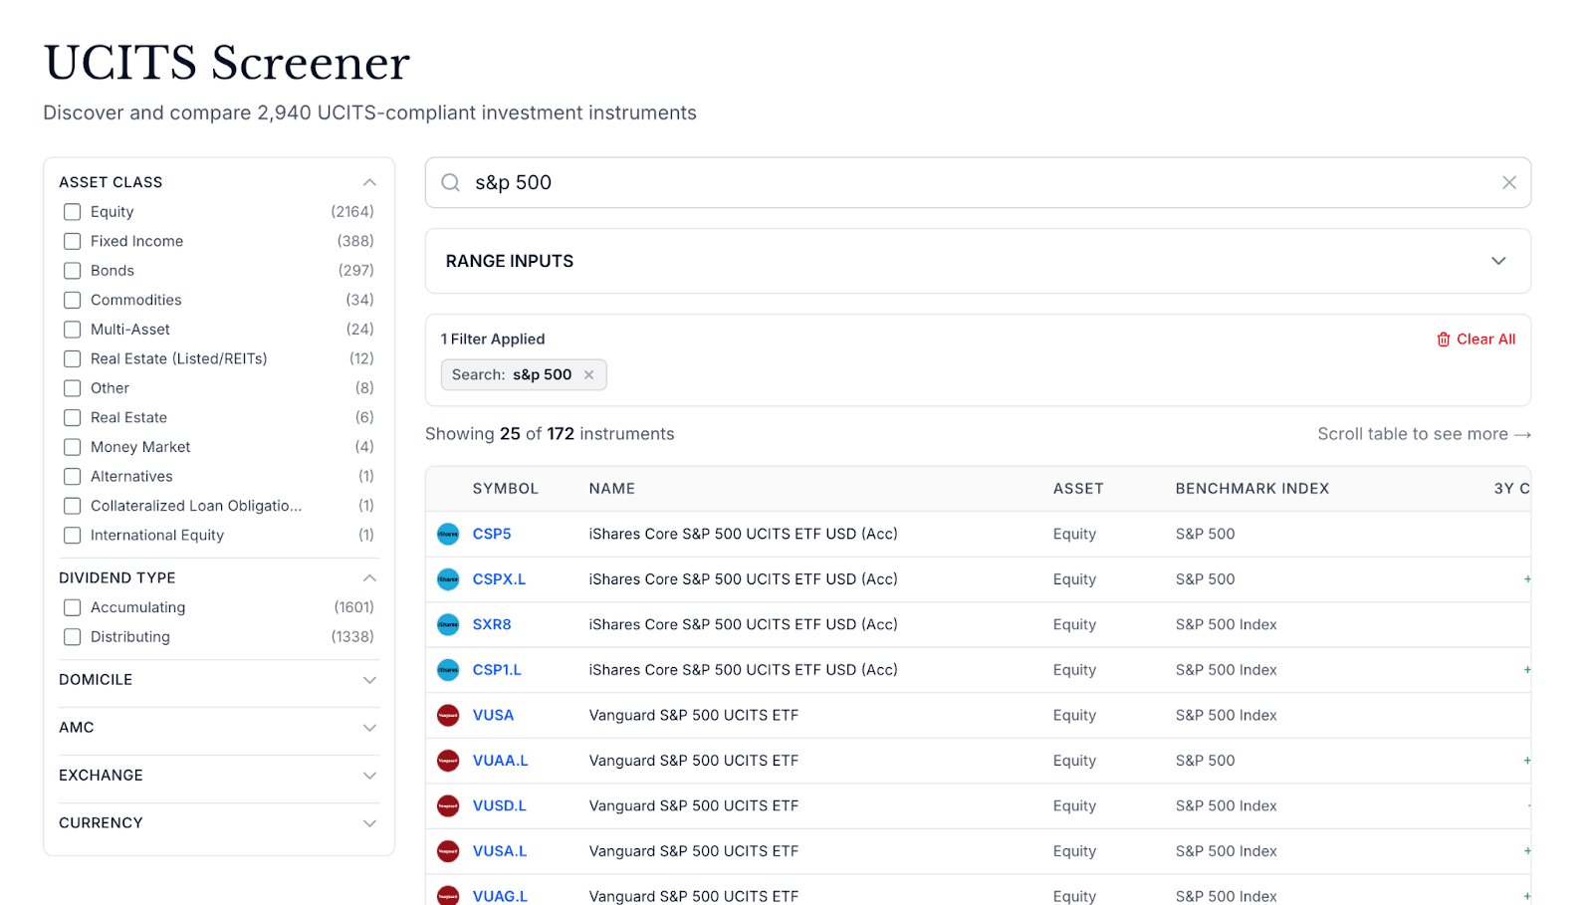Expand the Range Inputs panel
Image resolution: width=1593 pixels, height=905 pixels.
1498,261
